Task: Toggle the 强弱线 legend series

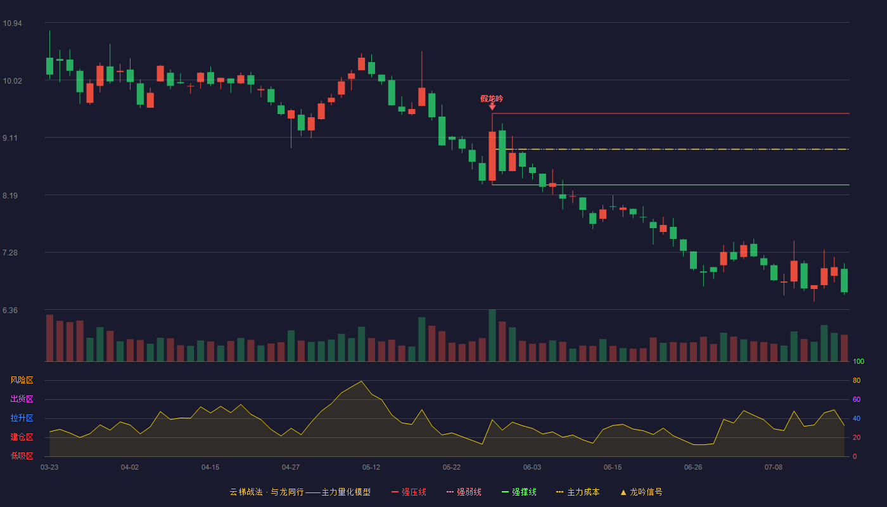Action: coord(464,492)
